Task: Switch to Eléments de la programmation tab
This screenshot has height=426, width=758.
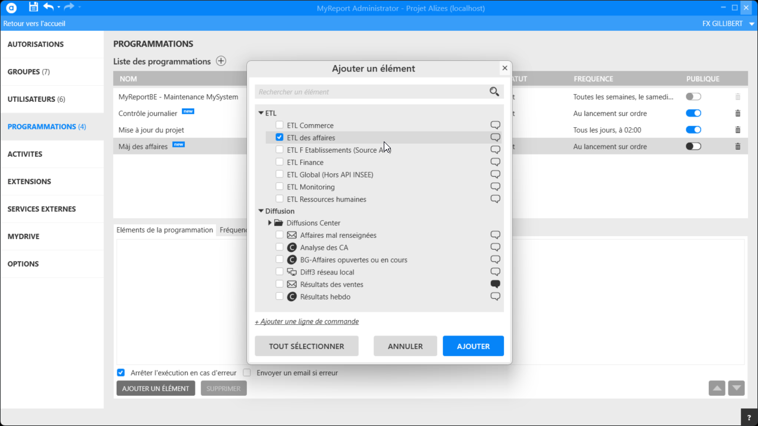Action: tap(165, 230)
